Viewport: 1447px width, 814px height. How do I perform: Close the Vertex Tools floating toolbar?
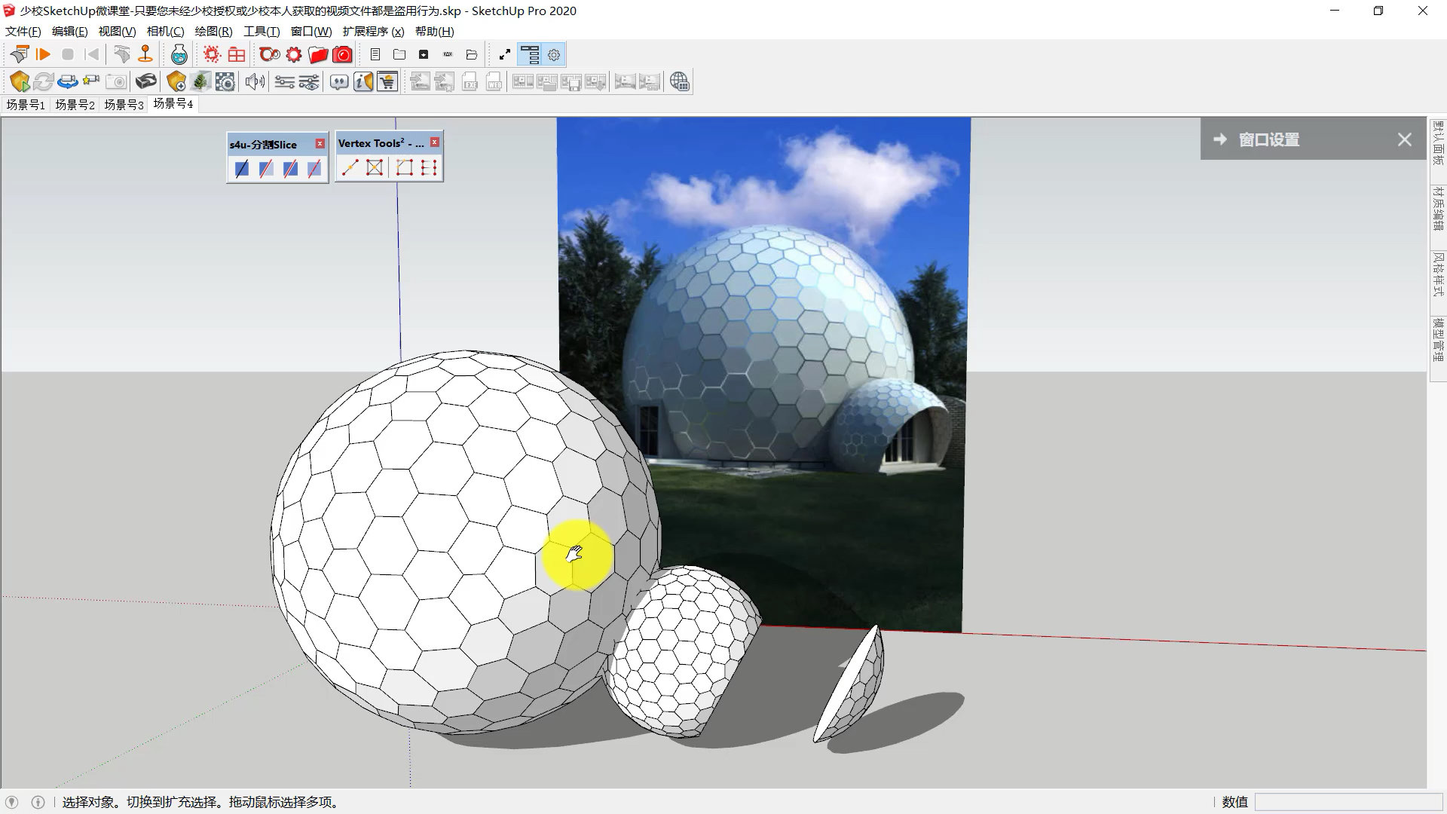[435, 142]
